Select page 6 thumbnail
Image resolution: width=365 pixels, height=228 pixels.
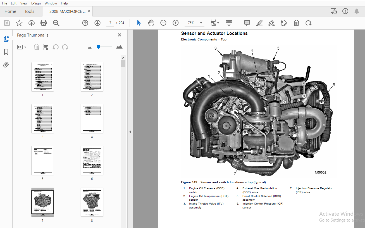tap(92, 160)
